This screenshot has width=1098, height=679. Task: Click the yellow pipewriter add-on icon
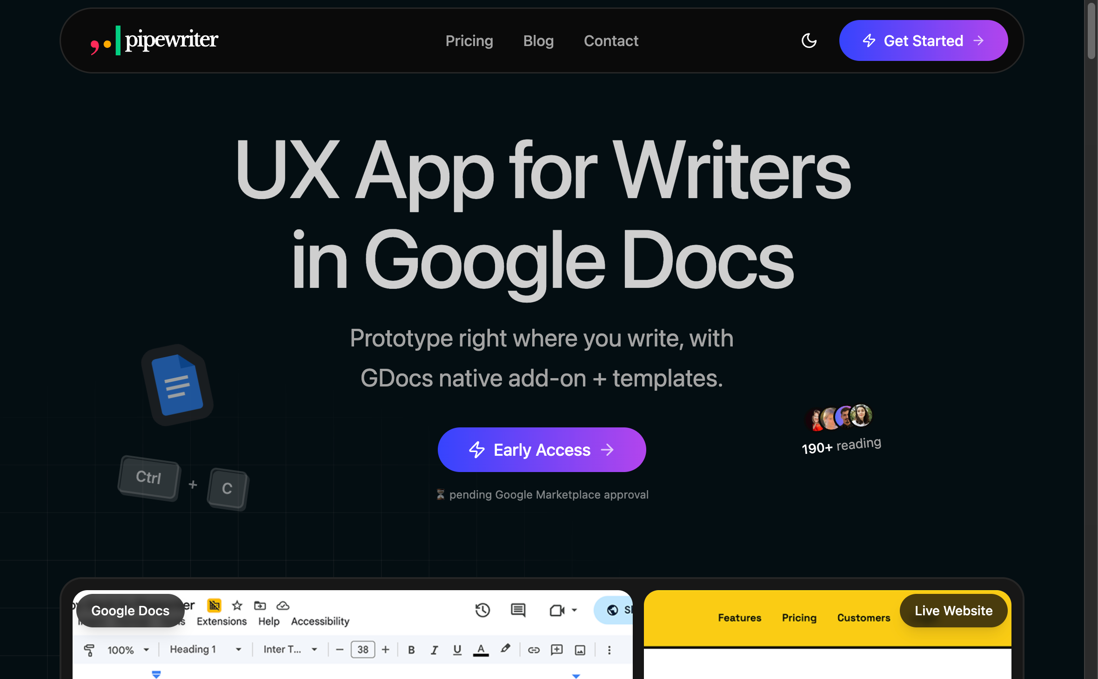(214, 606)
